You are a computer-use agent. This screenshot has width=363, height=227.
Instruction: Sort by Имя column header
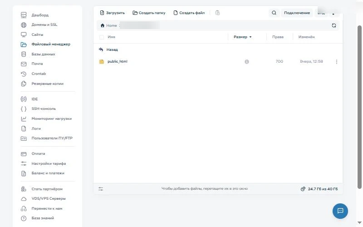click(111, 37)
